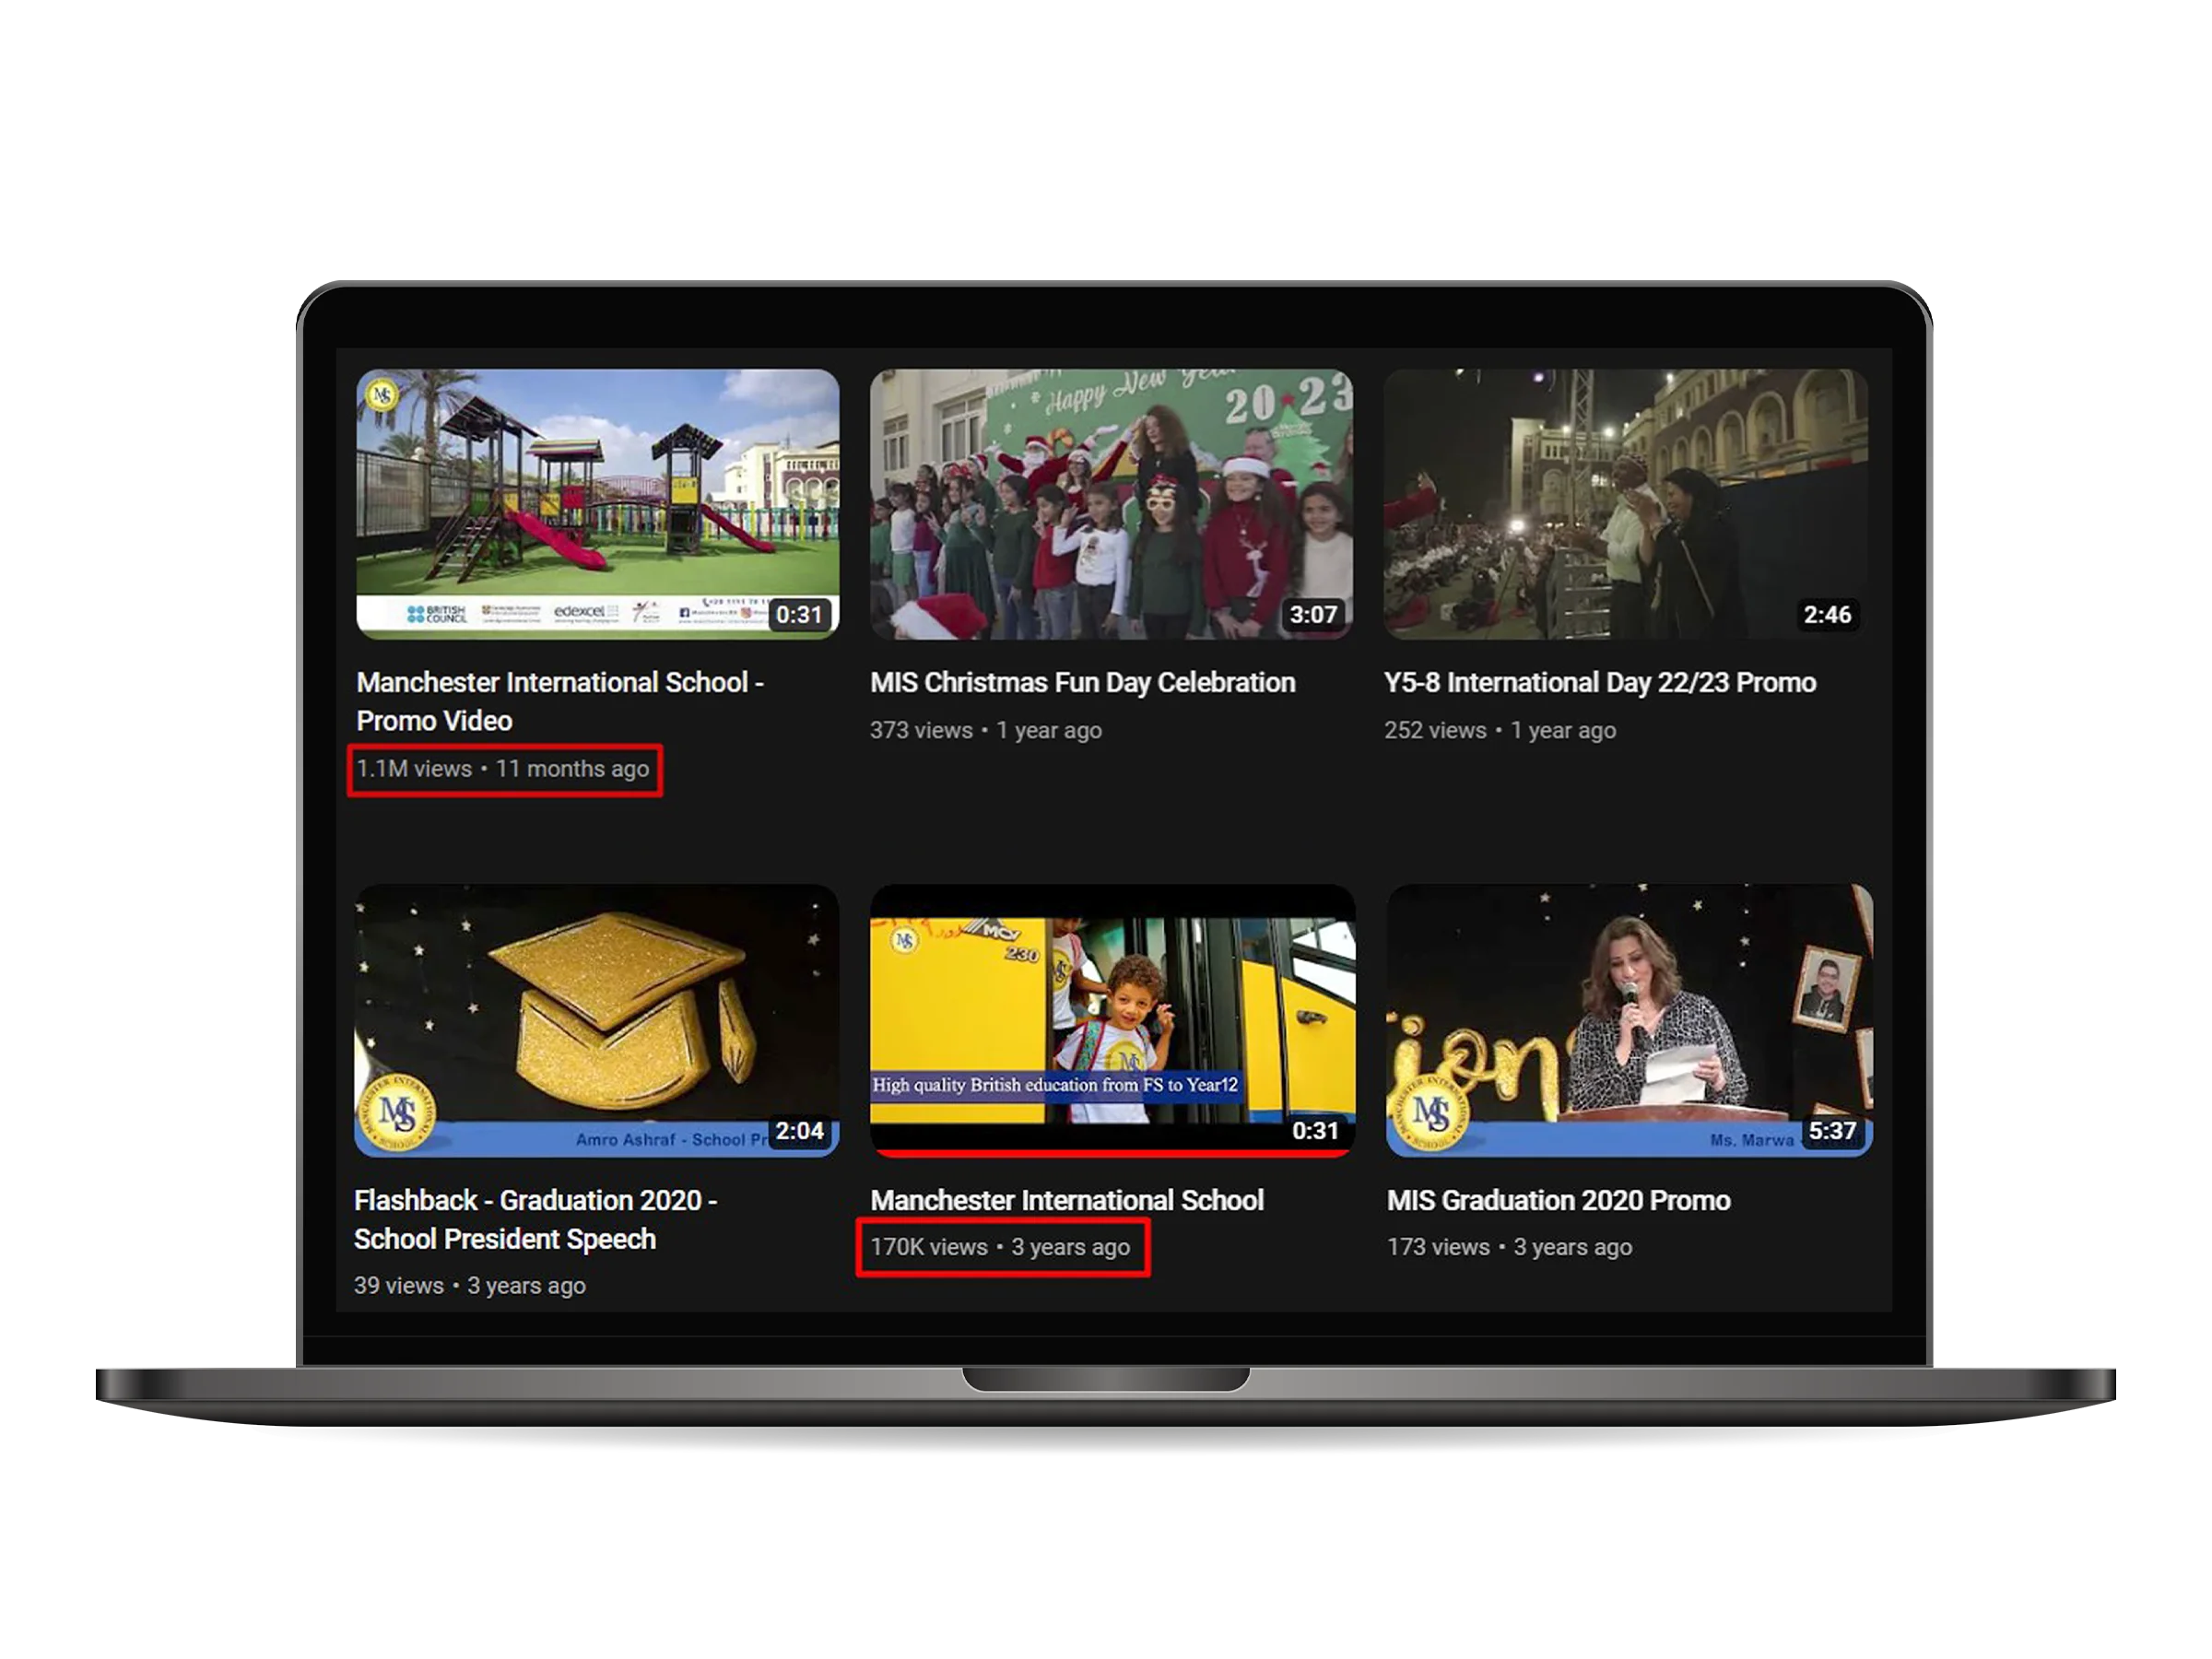Click "39 views • 3 years ago" text
The height and width of the screenshot is (1659, 2212).
tap(470, 1286)
